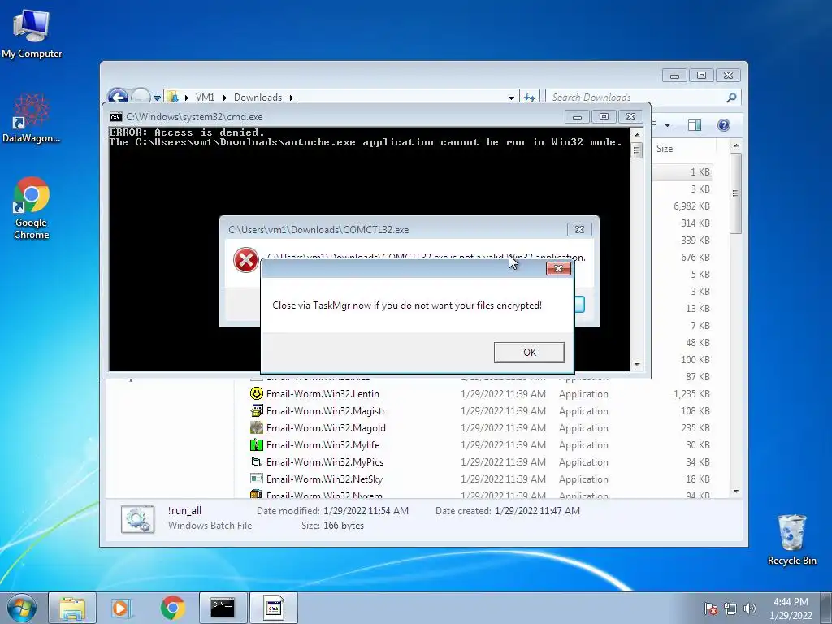The image size is (832, 624).
Task: Open Windows Explorer from the taskbar
Action: point(72,608)
